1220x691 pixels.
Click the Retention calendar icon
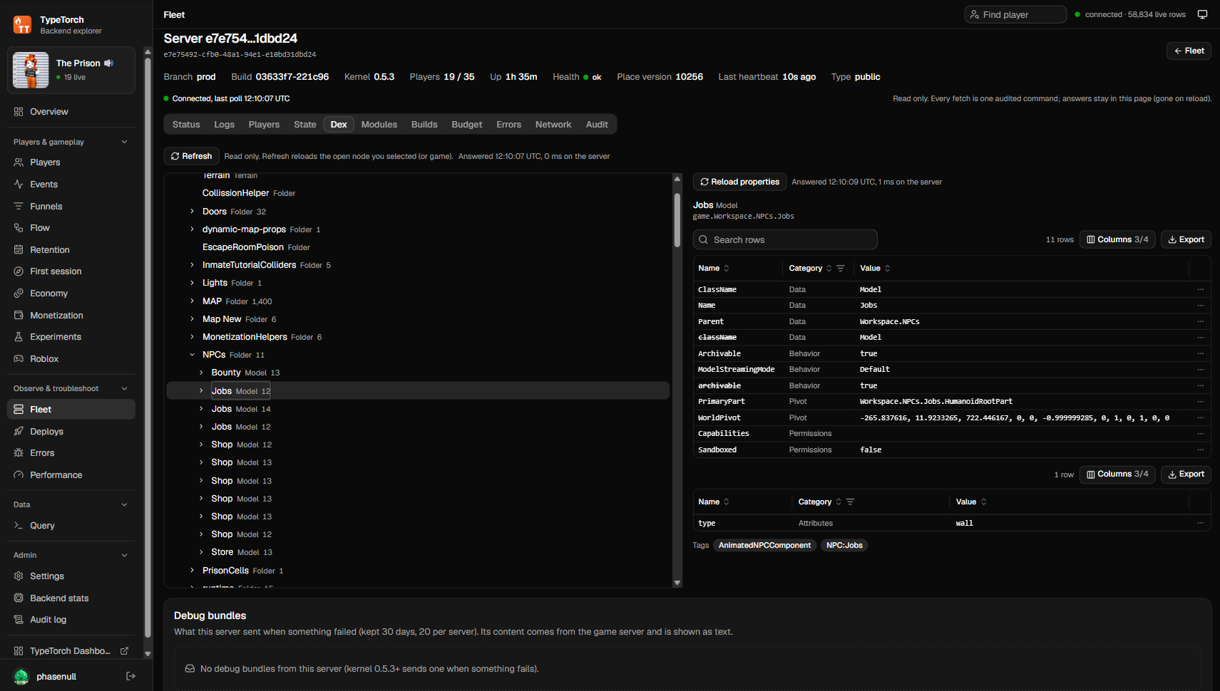(19, 250)
